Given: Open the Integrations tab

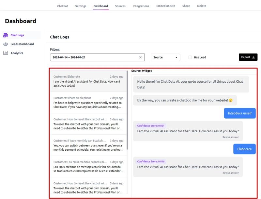Looking at the screenshot, I should coord(141,6).
